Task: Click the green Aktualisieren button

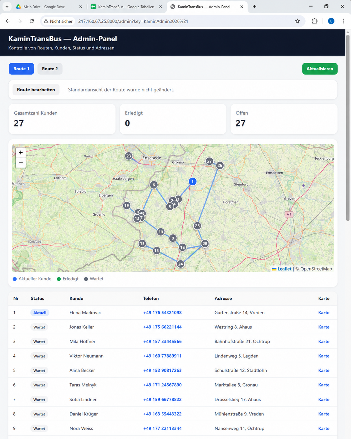Action: 320,69
